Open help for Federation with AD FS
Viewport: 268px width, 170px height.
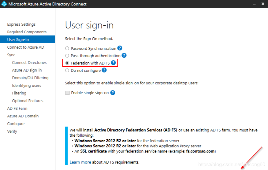(x=113, y=63)
